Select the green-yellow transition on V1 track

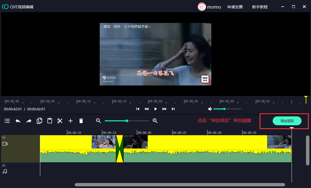[x=120, y=149]
